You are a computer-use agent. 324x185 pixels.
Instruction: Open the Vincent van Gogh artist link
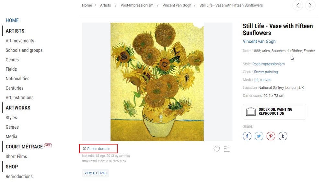(259, 41)
